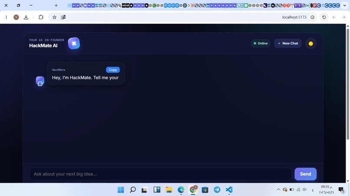Screen dimensions: 350x196
Task: Open Chrome's three-dot menu
Action: pyautogui.click(x=6, y=17)
